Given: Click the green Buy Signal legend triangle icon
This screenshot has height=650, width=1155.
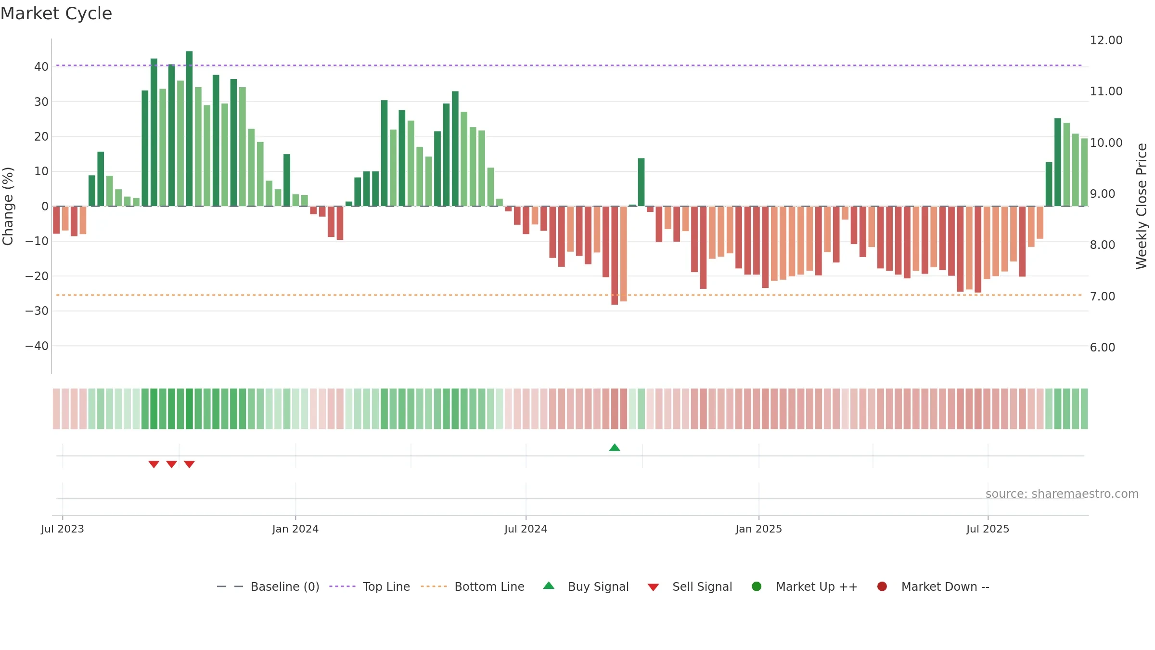Looking at the screenshot, I should click(x=549, y=585).
